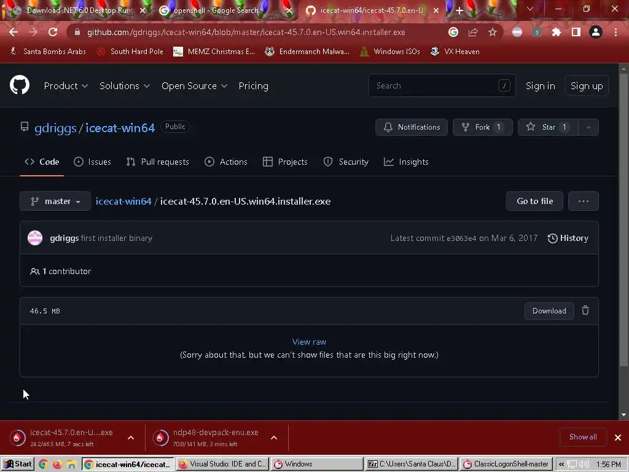
Task: Launch Chrome from the taskbar quick launch
Action: pyautogui.click(x=44, y=465)
